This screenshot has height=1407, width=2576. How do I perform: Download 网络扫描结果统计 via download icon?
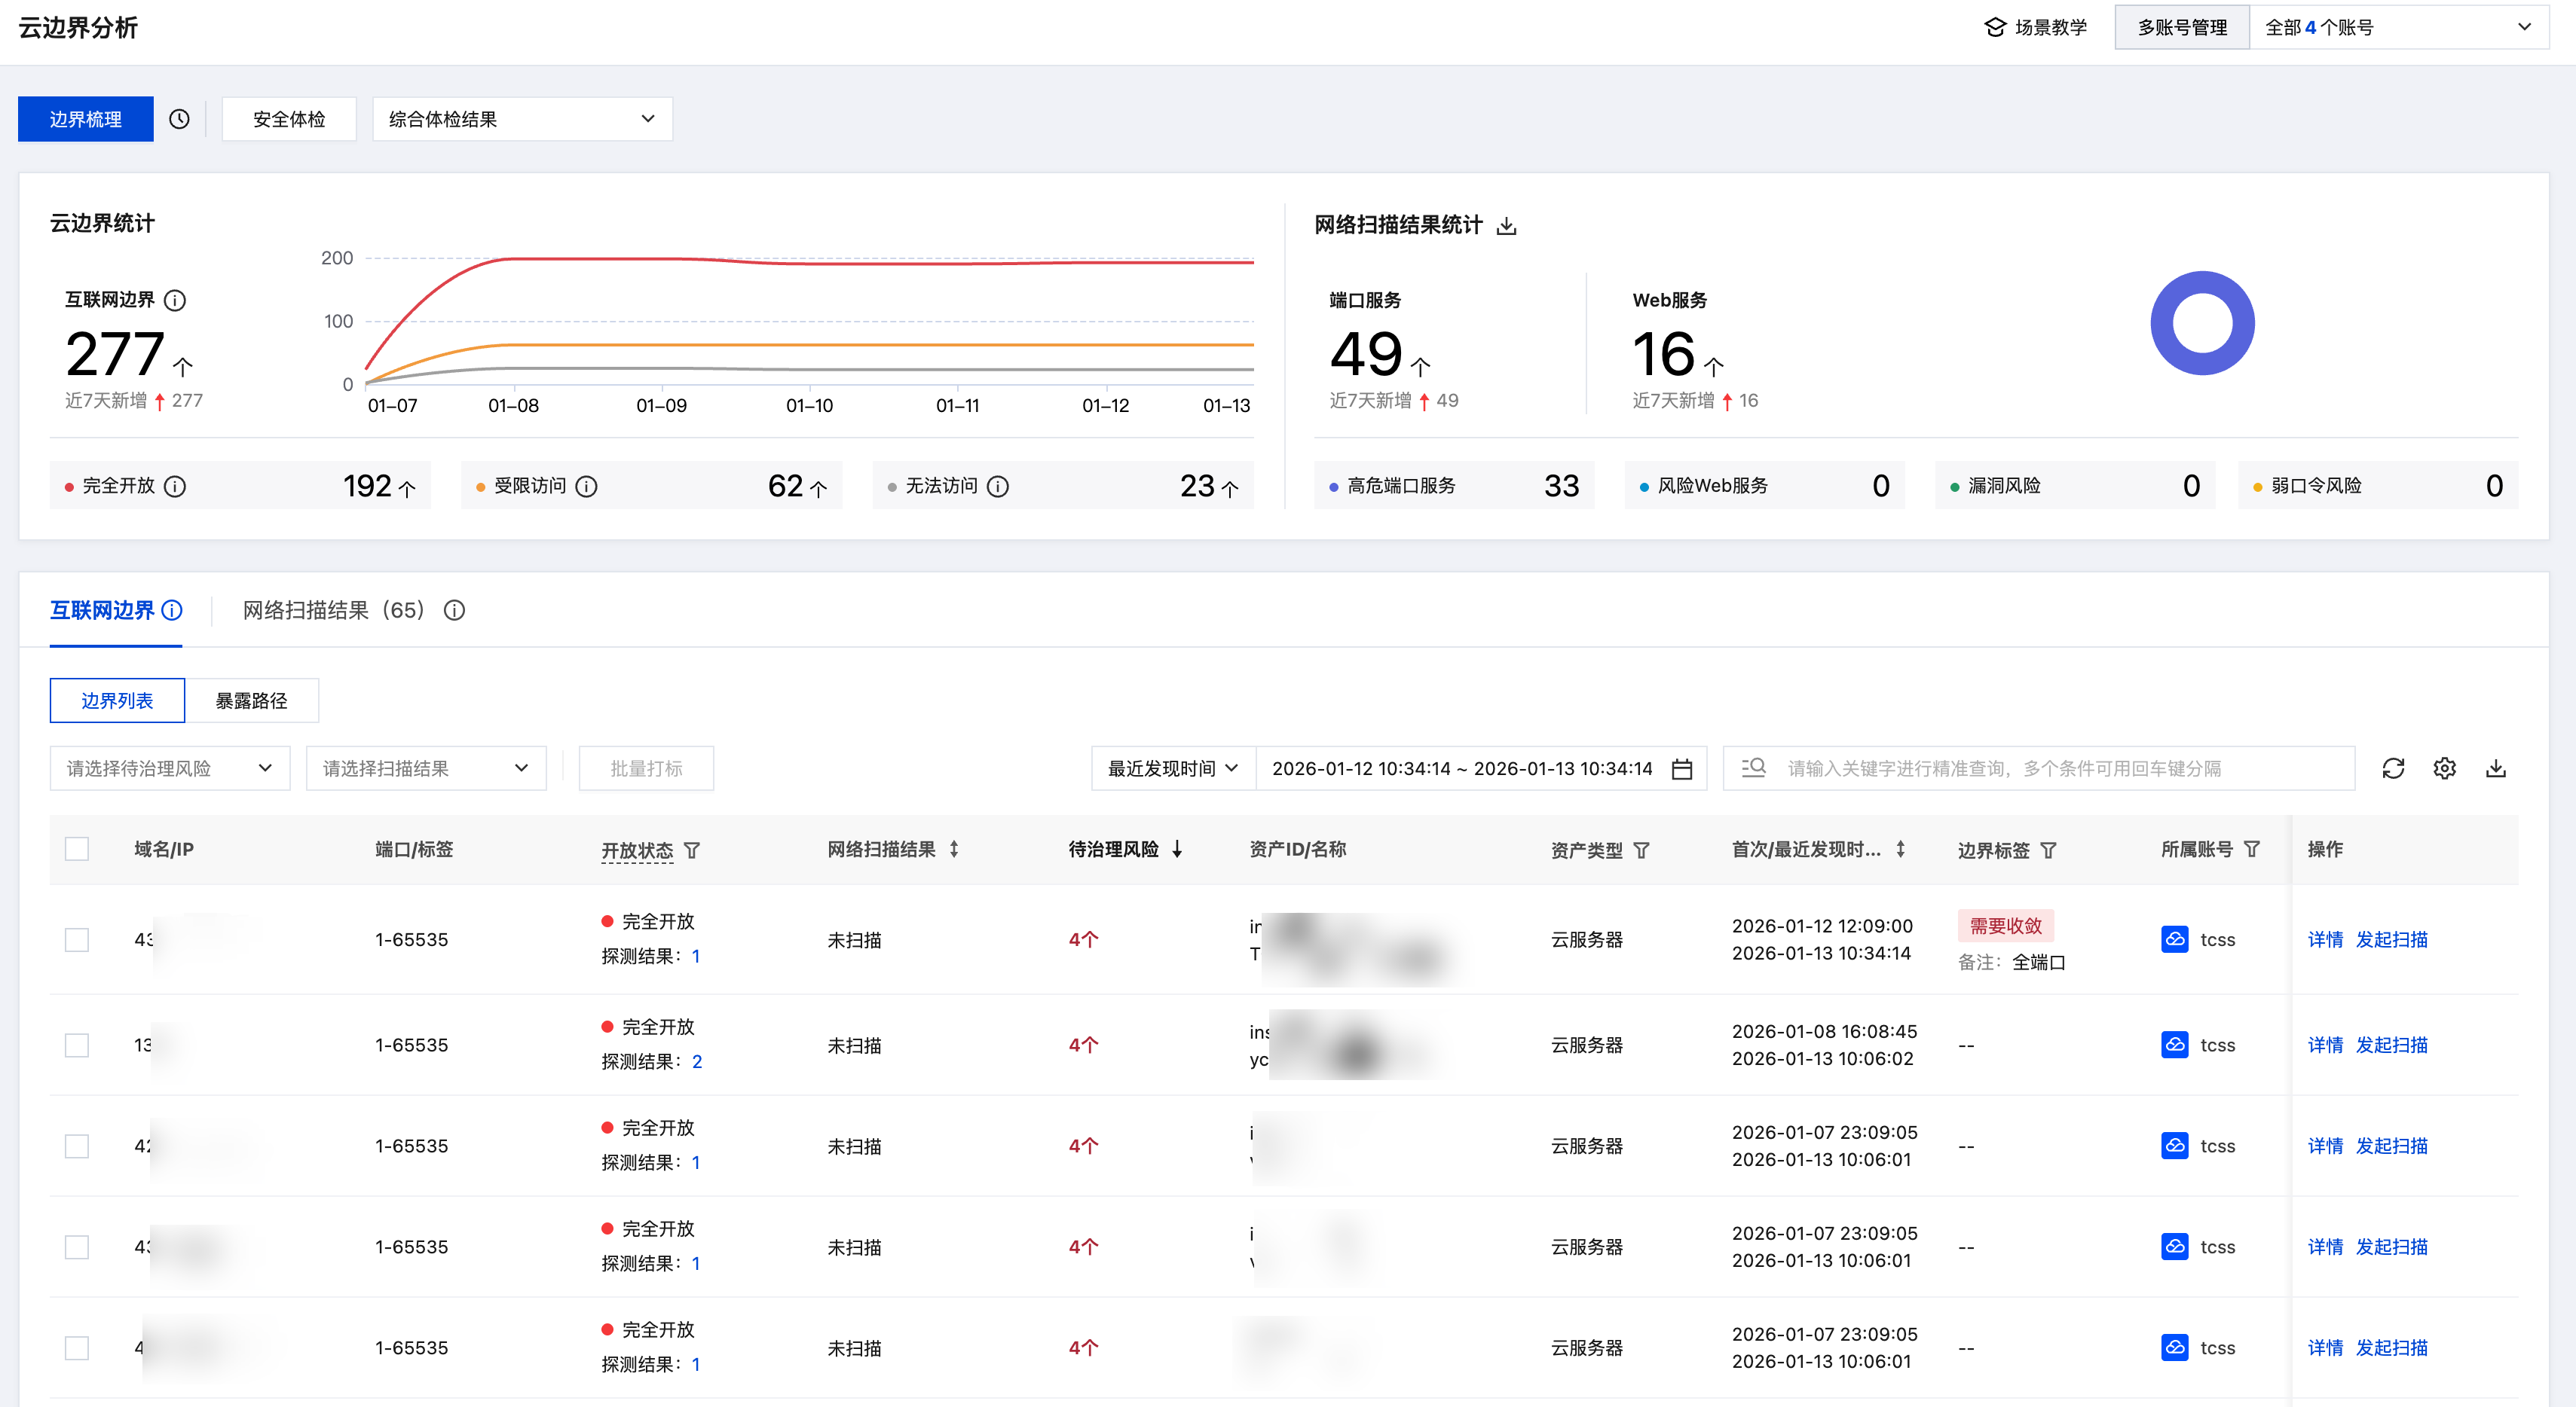(x=1506, y=226)
